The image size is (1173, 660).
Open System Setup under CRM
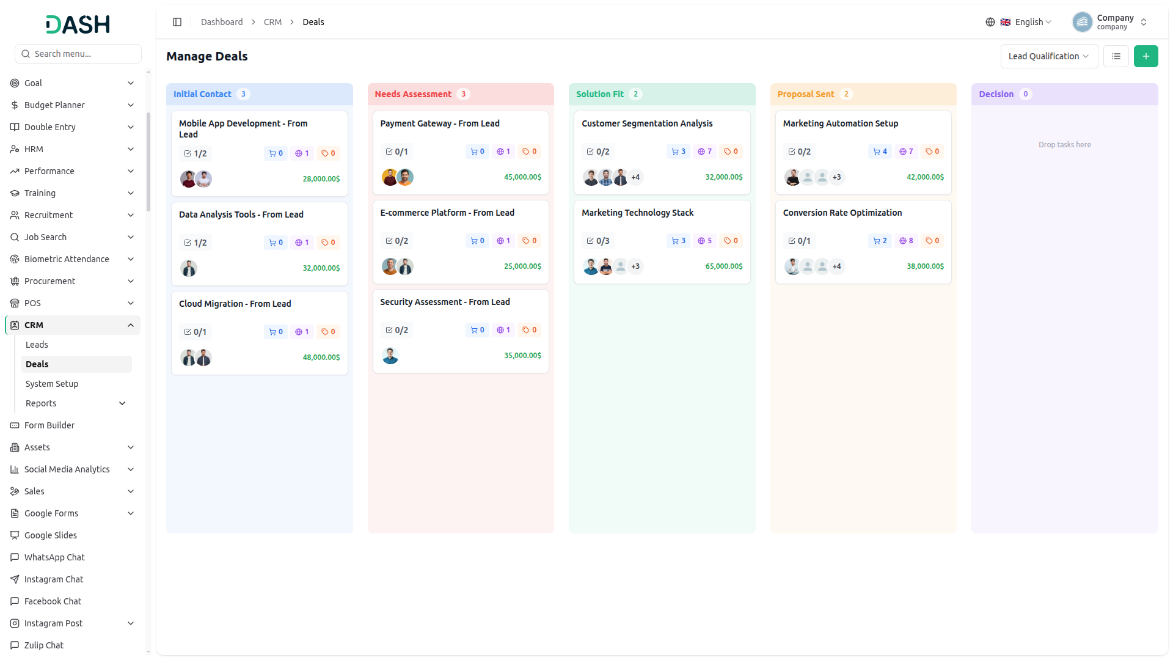pos(76,384)
